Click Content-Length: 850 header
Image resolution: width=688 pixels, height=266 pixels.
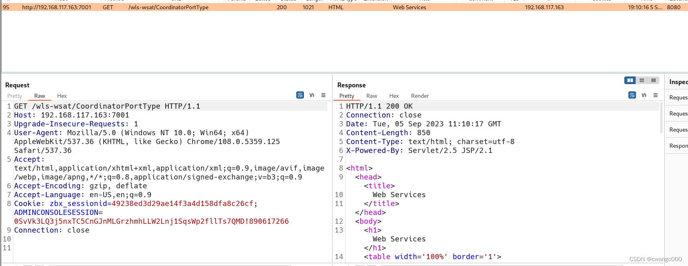coord(388,133)
